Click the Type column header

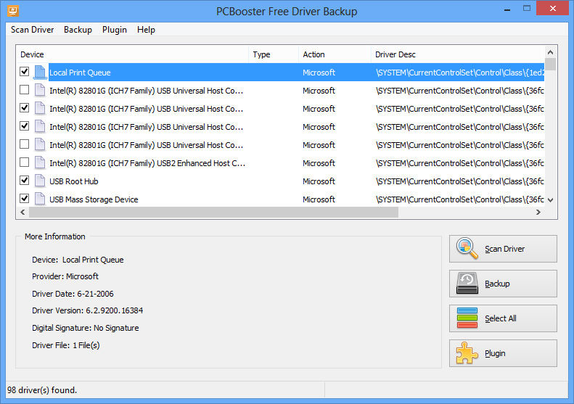[274, 54]
